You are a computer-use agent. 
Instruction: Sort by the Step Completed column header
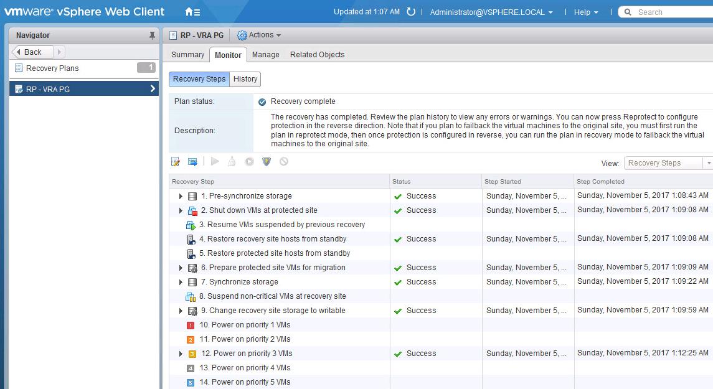(x=643, y=181)
